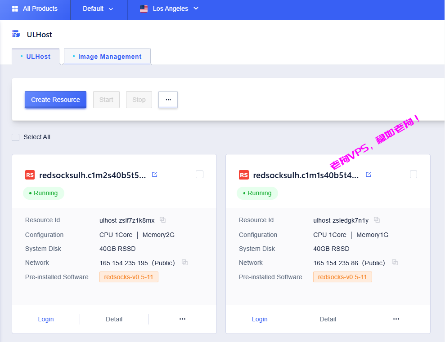Check the Select All checkbox

pyautogui.click(x=16, y=137)
